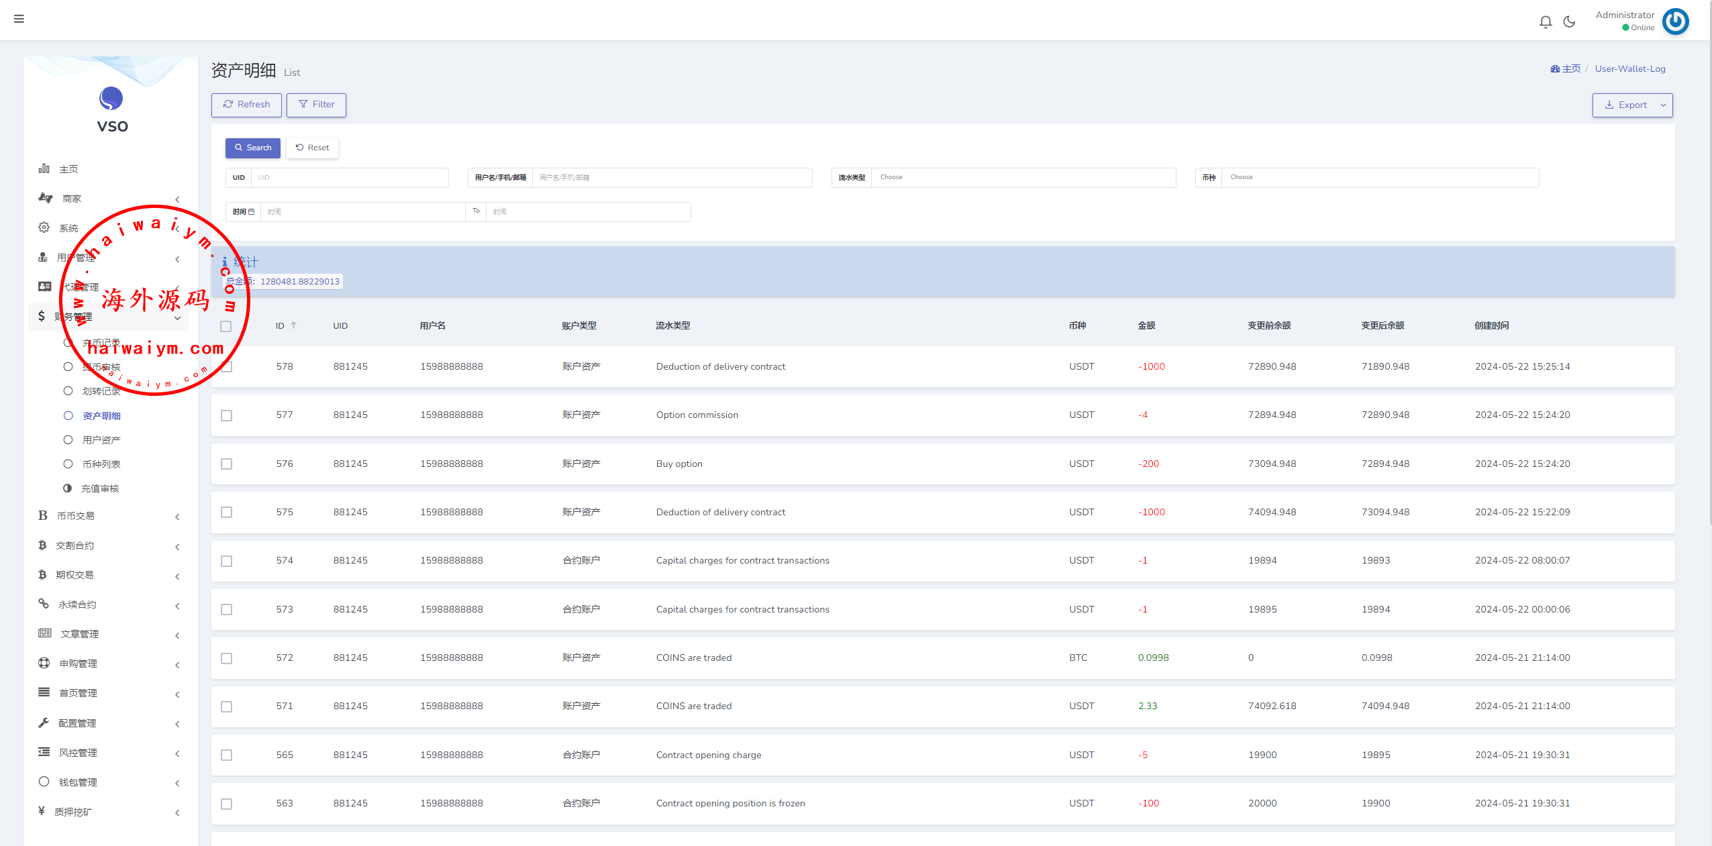1712x846 pixels.
Task: Click the ID column sort arrow
Action: point(294,325)
